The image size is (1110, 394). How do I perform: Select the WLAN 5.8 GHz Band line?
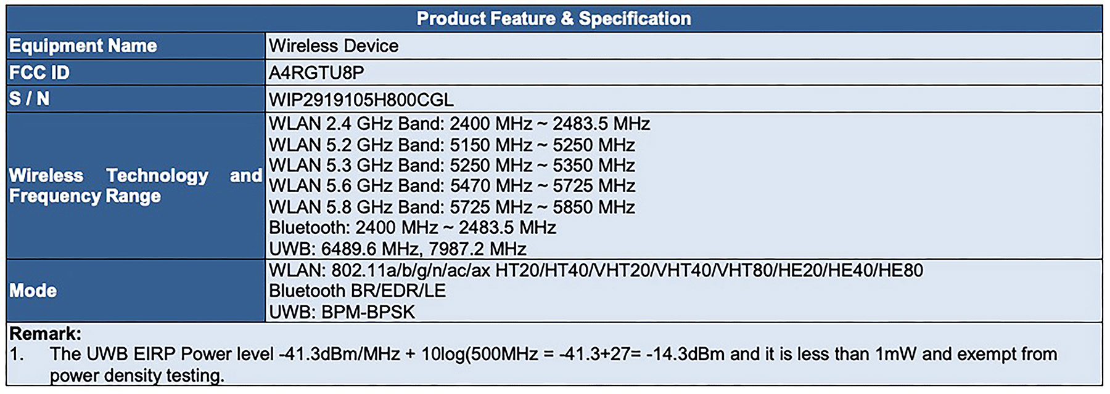[x=452, y=207]
